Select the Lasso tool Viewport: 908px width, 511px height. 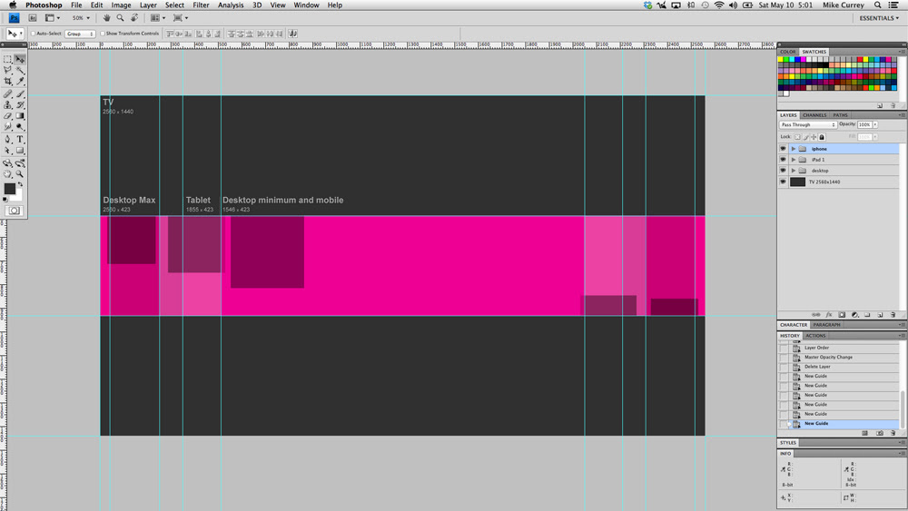click(7, 70)
